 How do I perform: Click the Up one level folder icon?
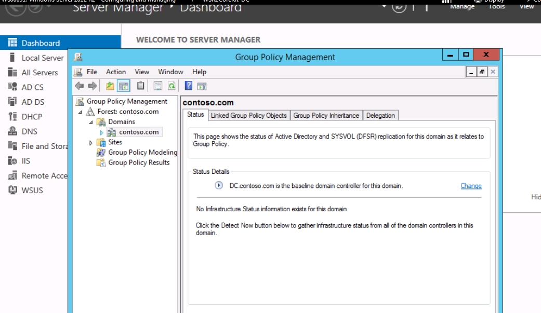[110, 86]
